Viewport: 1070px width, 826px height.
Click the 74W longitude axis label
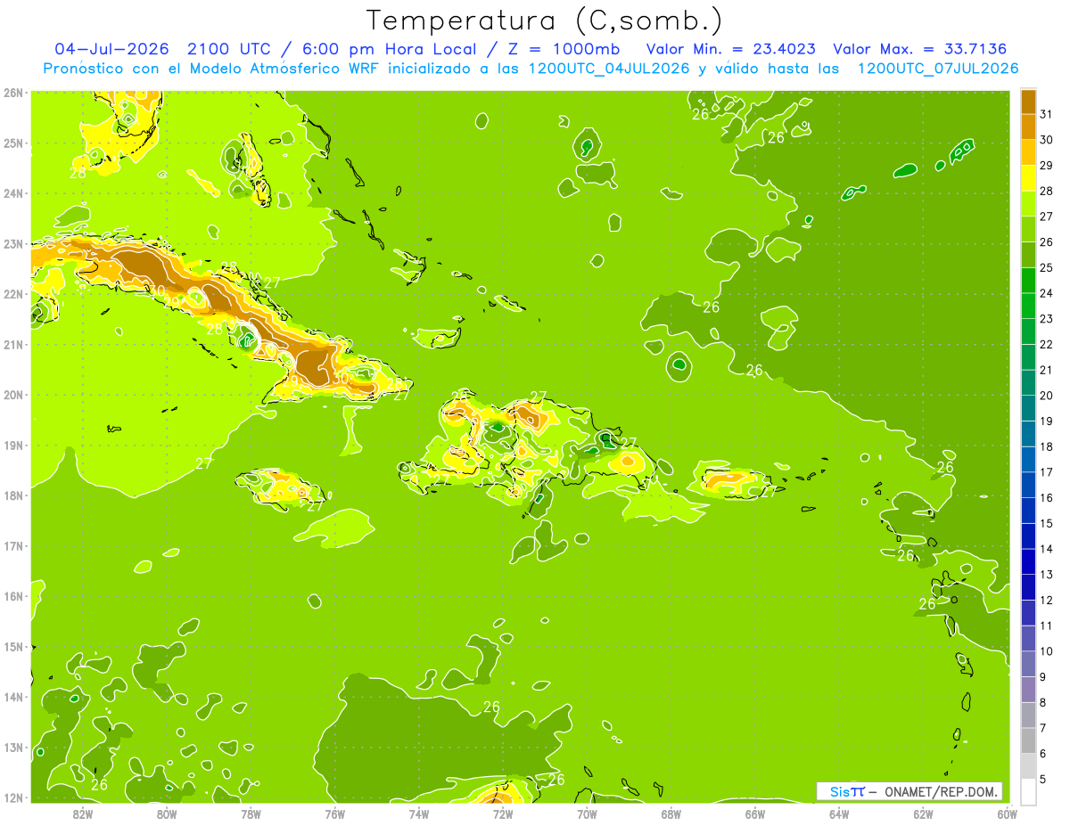click(418, 813)
